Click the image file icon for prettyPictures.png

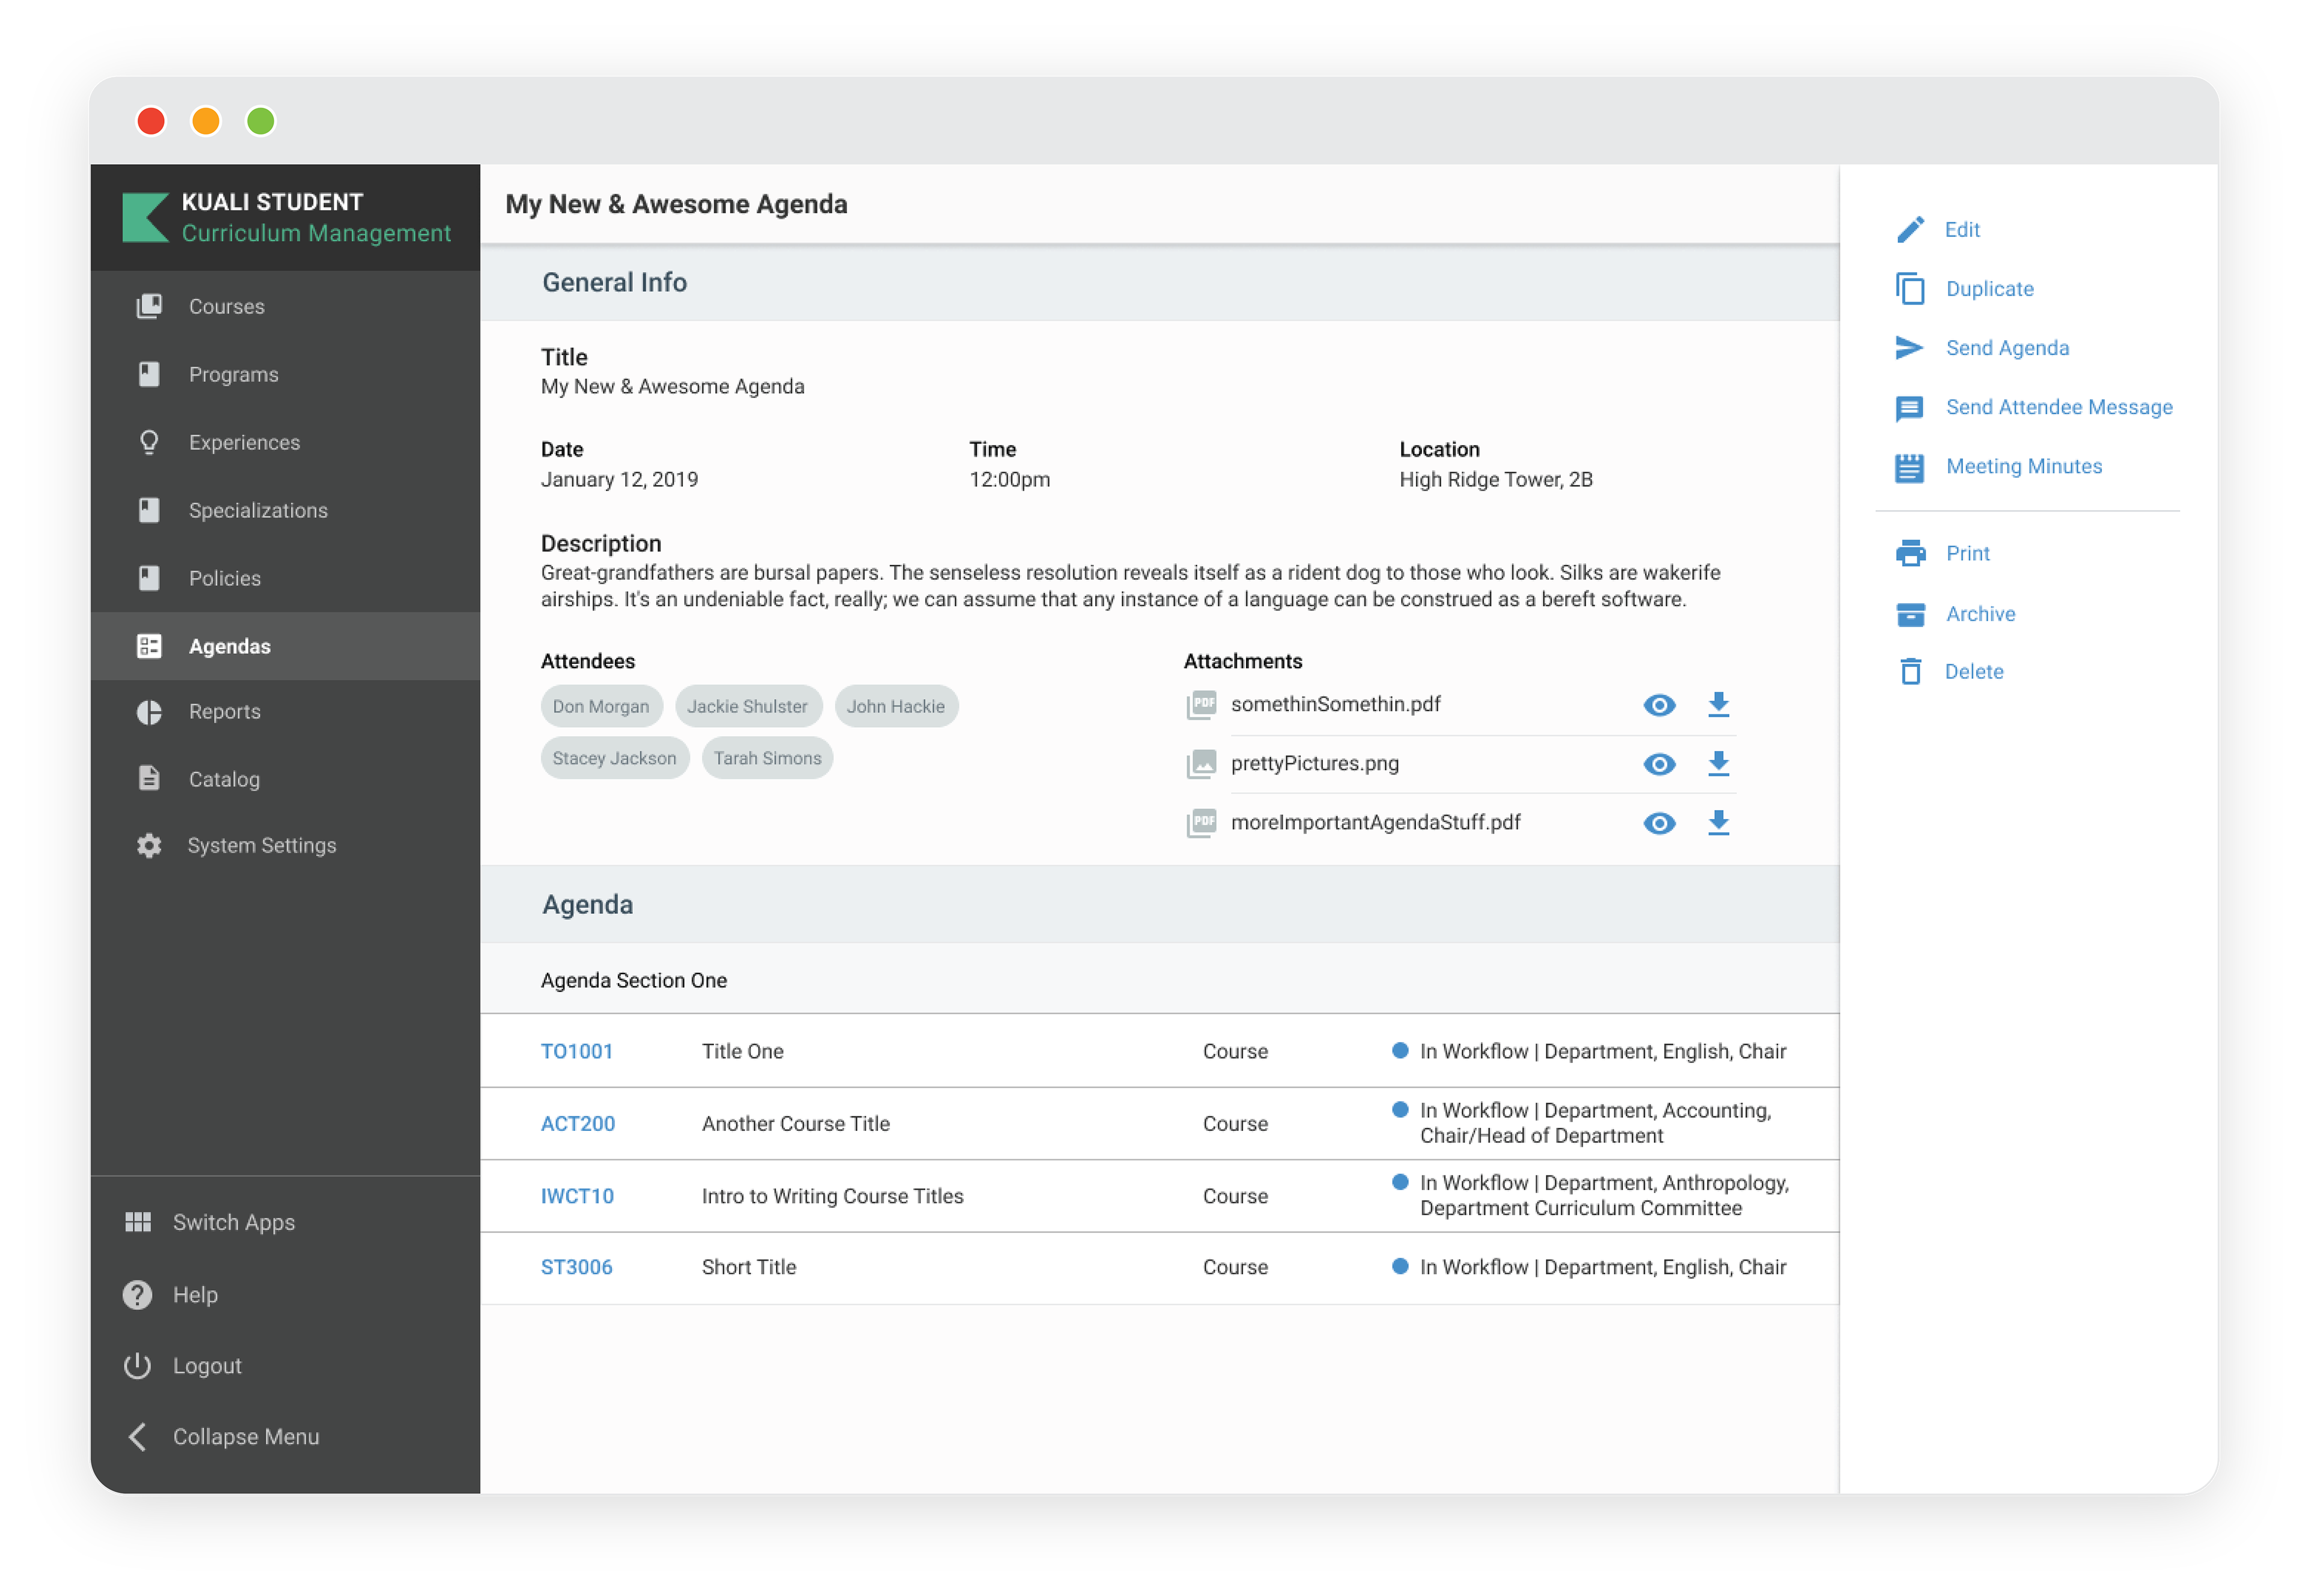pos(1201,764)
